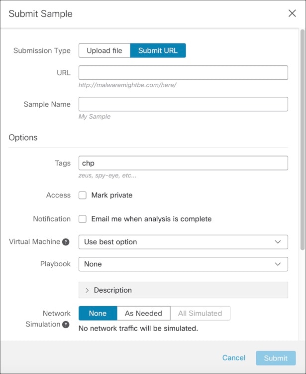Image resolution: width=306 pixels, height=374 pixels.
Task: Close the Submit Sample dialog
Action: (292, 13)
